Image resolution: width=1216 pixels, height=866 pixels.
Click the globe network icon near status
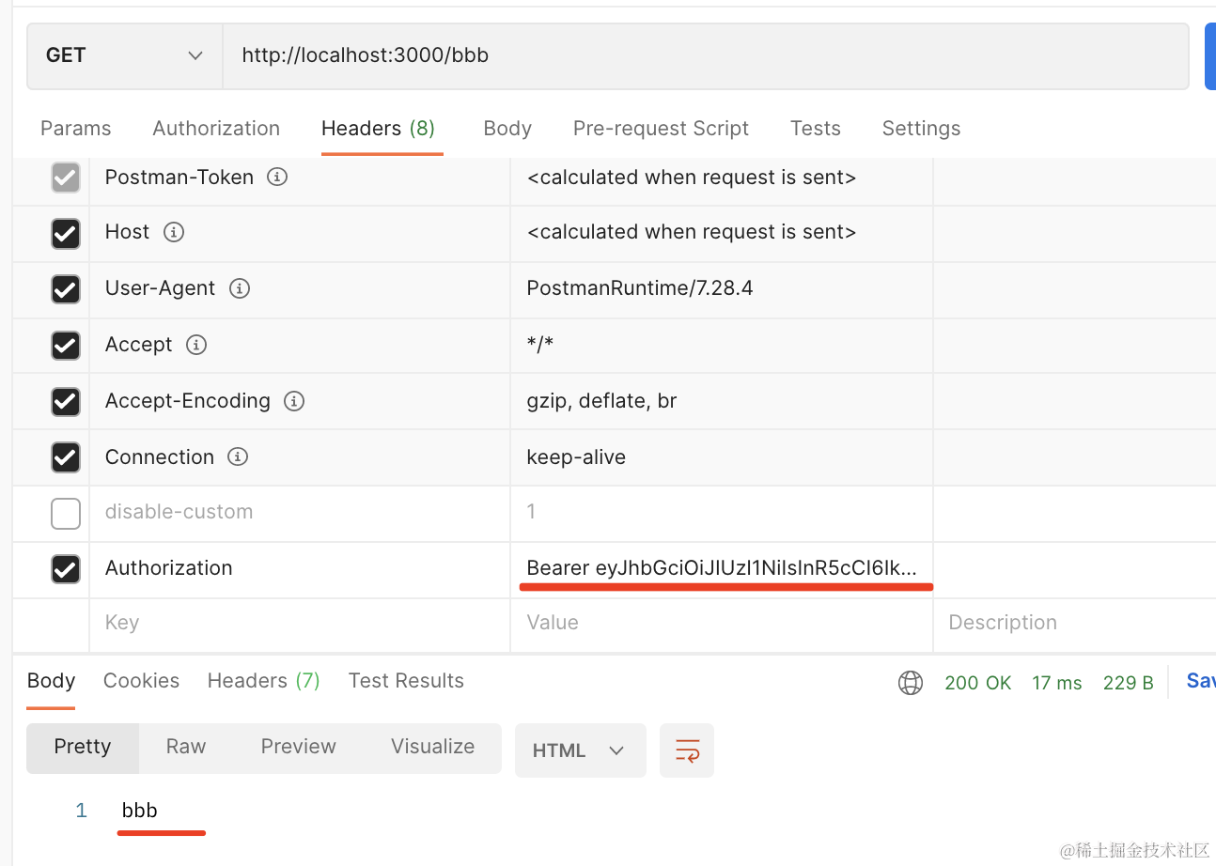pyautogui.click(x=911, y=683)
